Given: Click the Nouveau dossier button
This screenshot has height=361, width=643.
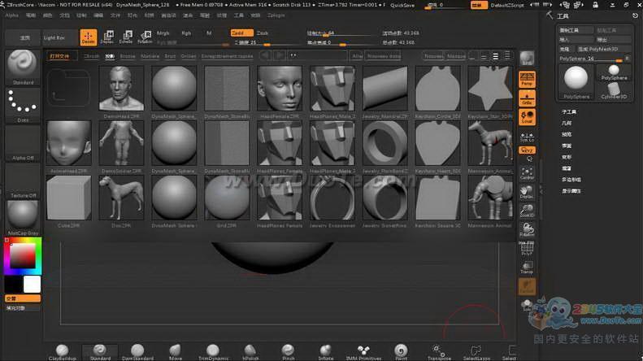Looking at the screenshot, I should [384, 56].
